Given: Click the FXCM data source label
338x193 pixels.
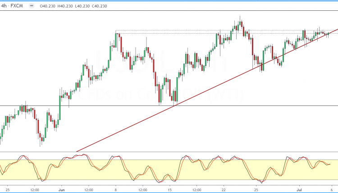Looking at the screenshot, I should tap(18, 5).
